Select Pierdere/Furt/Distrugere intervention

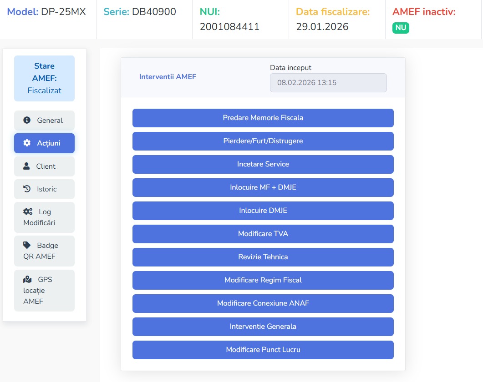pos(263,141)
